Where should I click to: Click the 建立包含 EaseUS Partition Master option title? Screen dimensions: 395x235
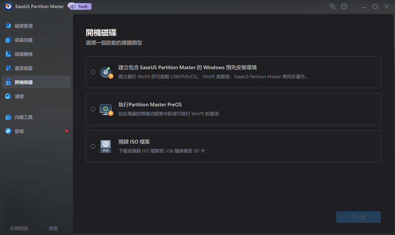[x=188, y=68]
